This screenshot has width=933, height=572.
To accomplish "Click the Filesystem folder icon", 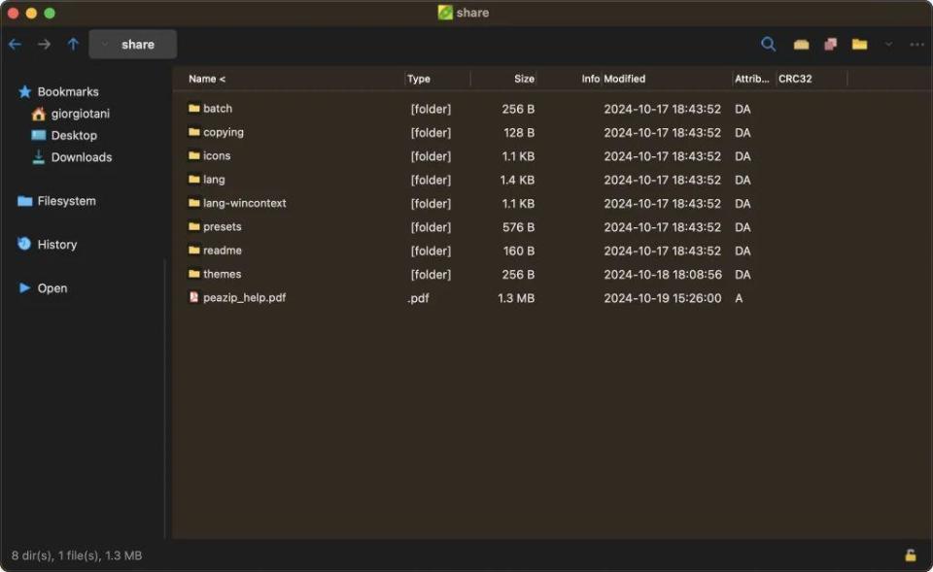I will [x=25, y=201].
